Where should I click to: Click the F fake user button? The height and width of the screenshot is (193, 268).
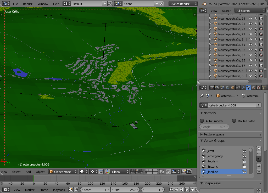point(259,105)
